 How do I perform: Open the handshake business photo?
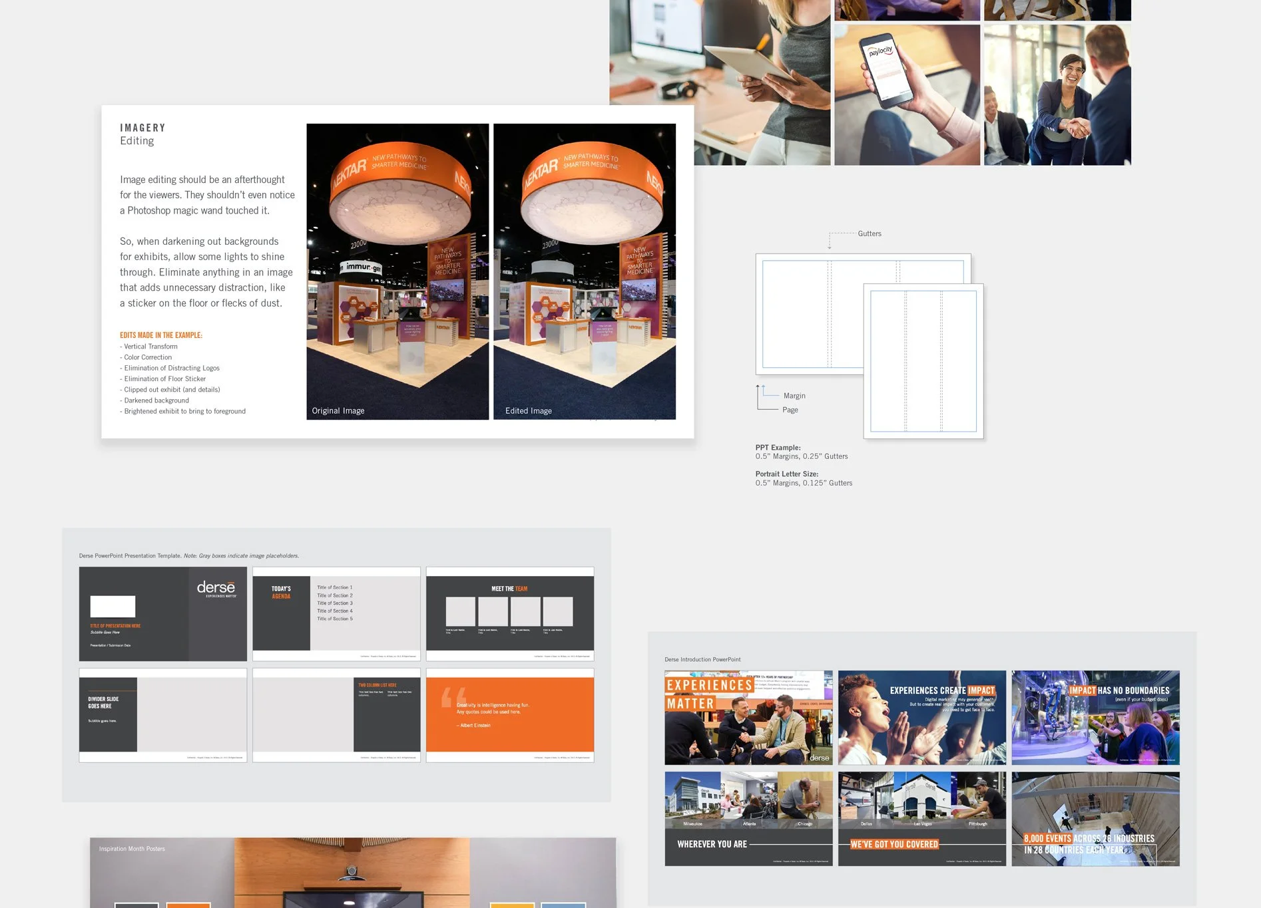(1057, 94)
